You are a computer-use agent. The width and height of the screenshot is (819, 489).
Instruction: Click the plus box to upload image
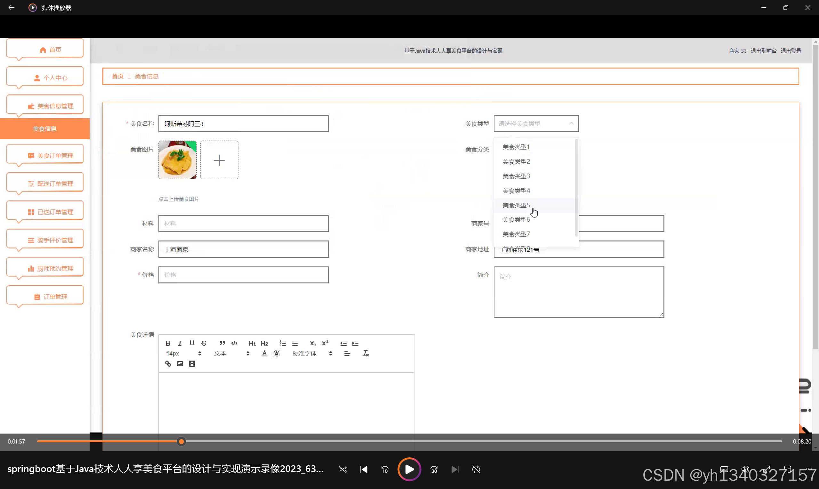pyautogui.click(x=219, y=160)
